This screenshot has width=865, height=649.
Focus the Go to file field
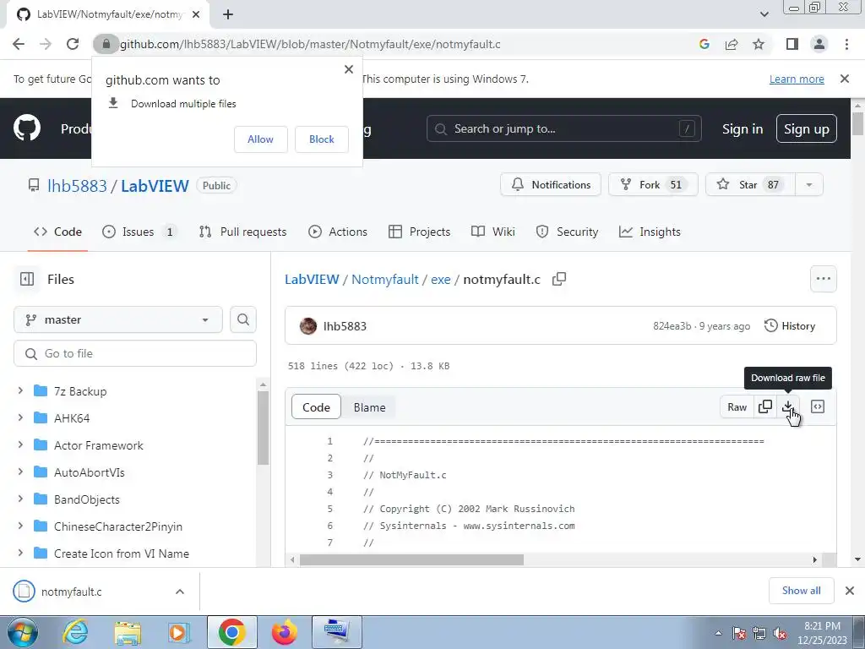(135, 353)
